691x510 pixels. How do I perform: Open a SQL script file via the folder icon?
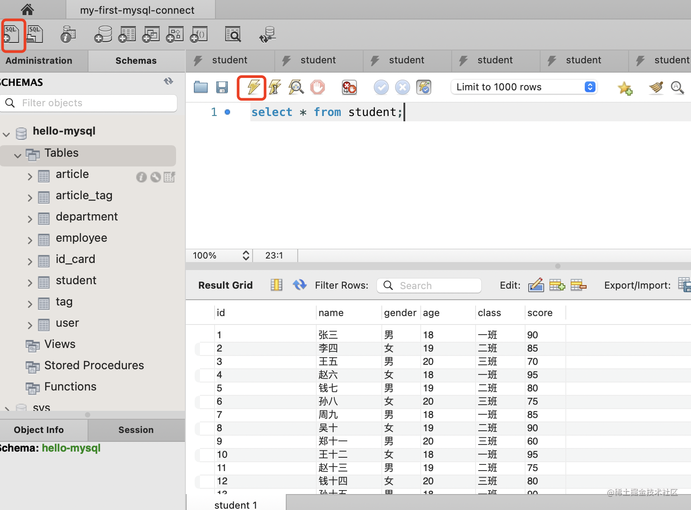[x=201, y=87]
